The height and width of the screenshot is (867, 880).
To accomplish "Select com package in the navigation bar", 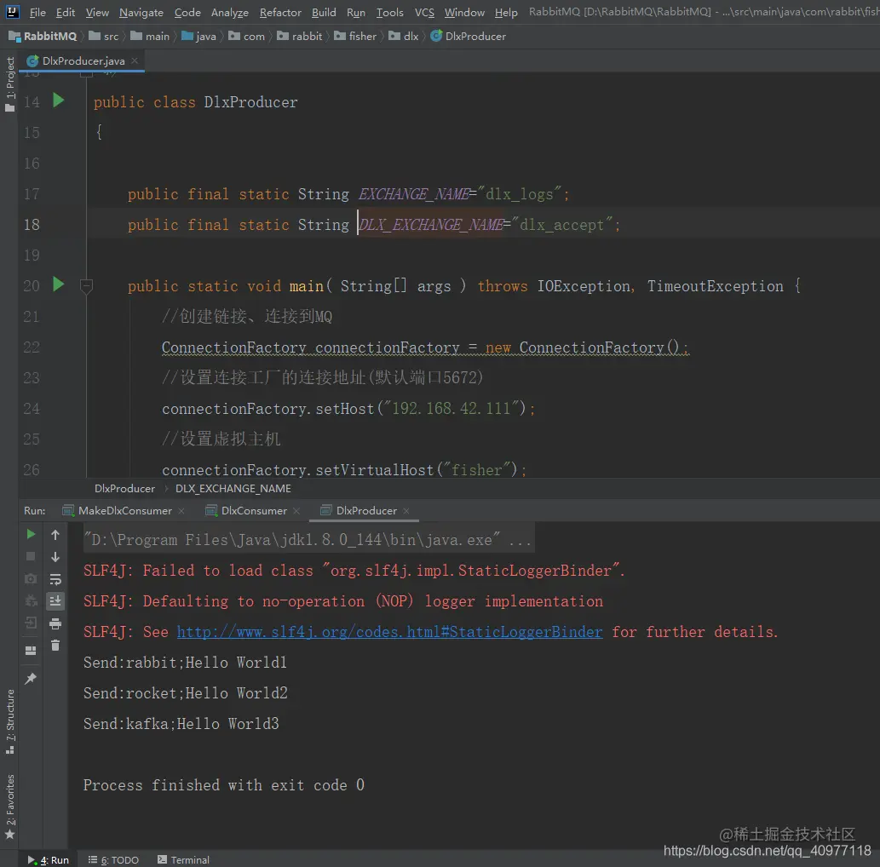I will coord(247,36).
